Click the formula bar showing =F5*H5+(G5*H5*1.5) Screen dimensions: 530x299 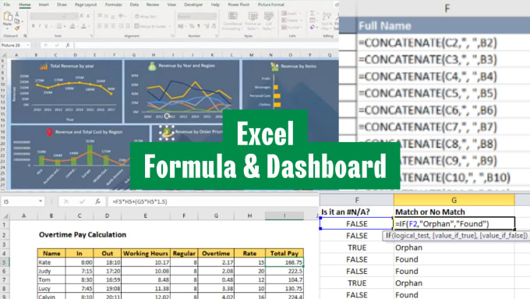[x=212, y=201]
